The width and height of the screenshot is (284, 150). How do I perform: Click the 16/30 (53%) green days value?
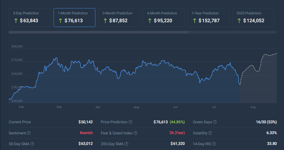click(266, 122)
